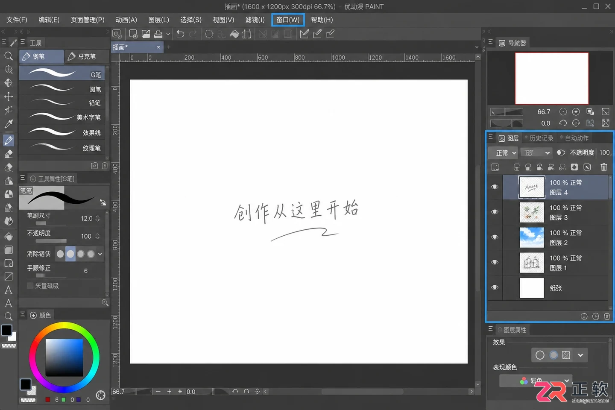Screen dimensions: 615x410
Task: Select the 圆笔 brush
Action: [x=62, y=89]
